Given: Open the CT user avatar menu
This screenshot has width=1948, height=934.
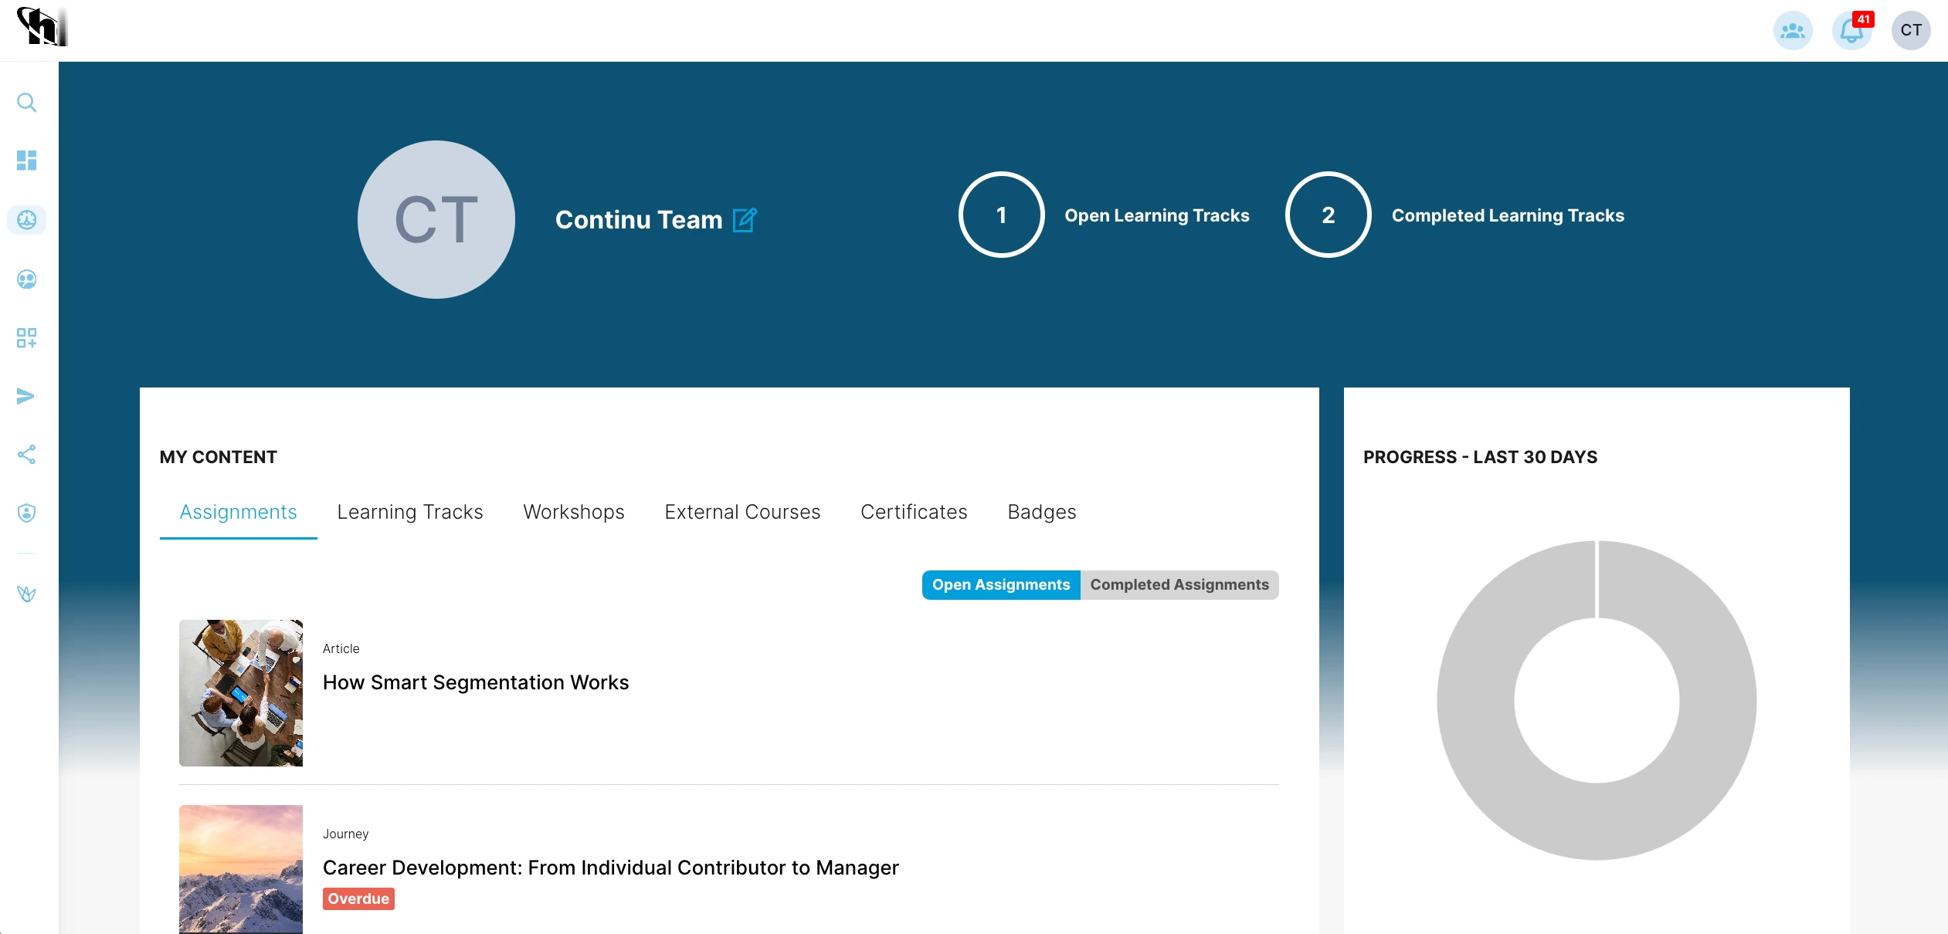Looking at the screenshot, I should tap(1911, 31).
